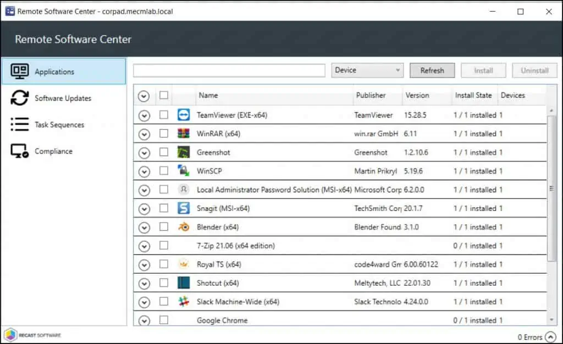
Task: Select the Snagit (MSI-x64) checkbox
Action: (164, 208)
